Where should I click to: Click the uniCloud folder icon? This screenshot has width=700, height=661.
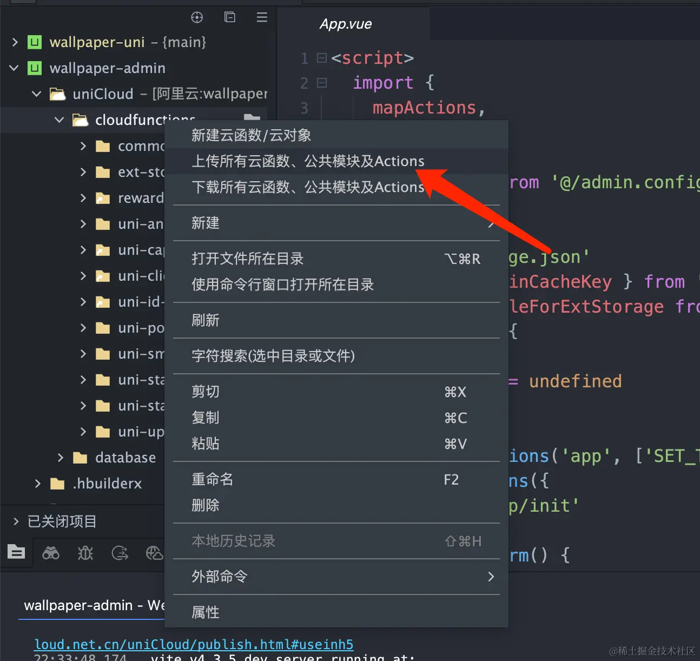[x=57, y=94]
